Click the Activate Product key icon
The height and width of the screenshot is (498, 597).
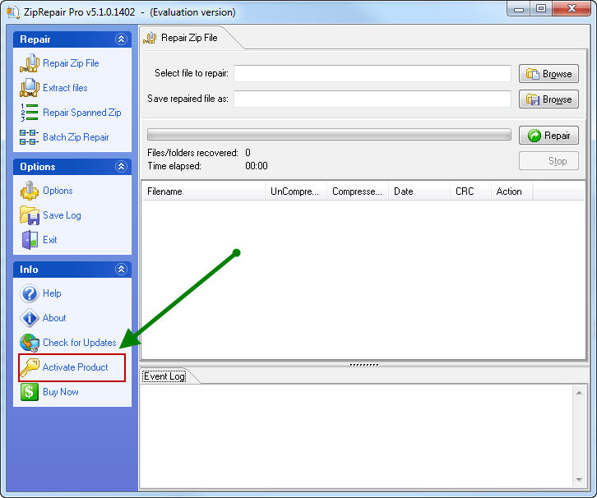[x=30, y=367]
